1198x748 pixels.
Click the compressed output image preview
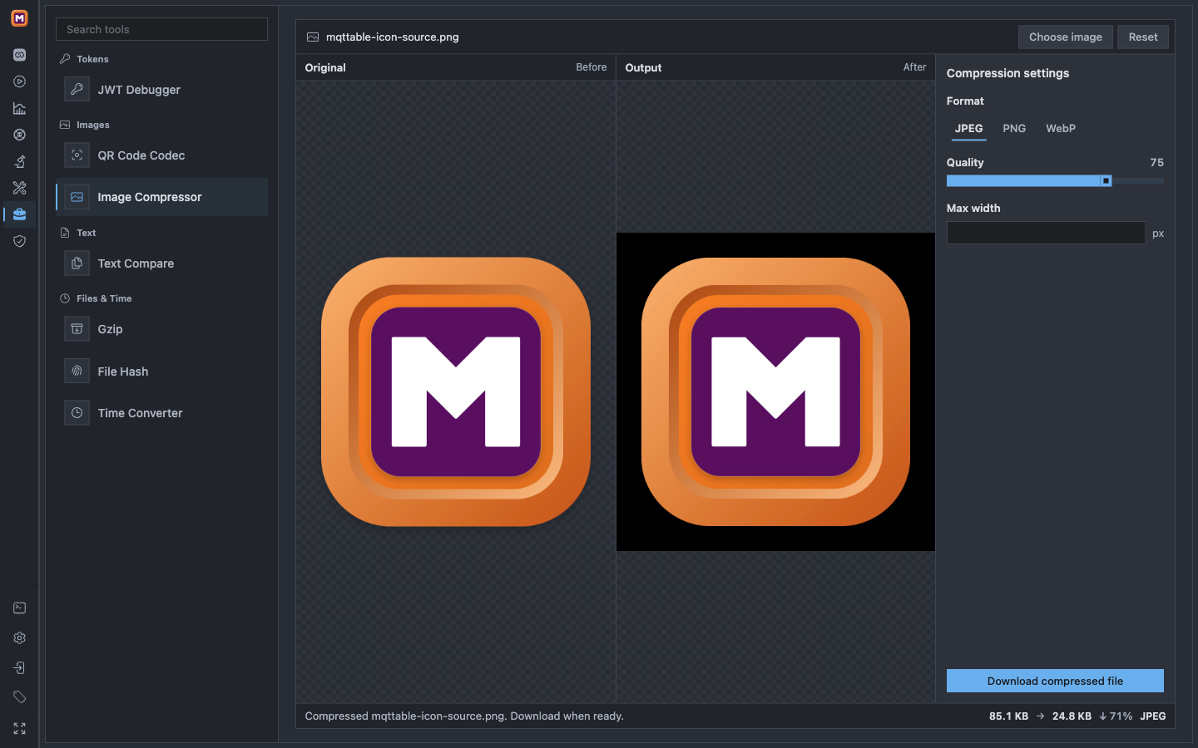point(775,391)
